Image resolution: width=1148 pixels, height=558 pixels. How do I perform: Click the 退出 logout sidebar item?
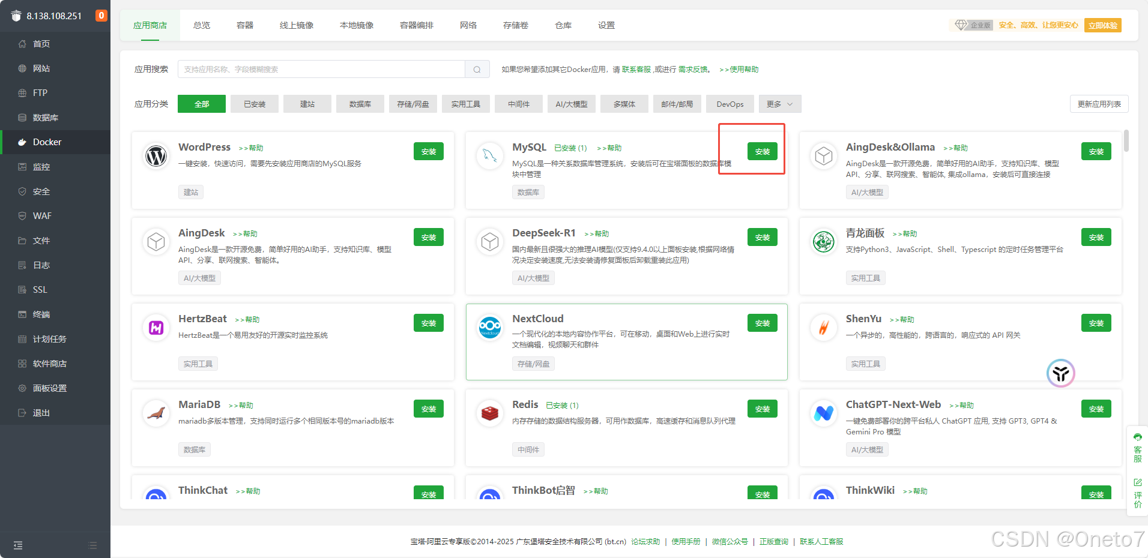(x=55, y=413)
